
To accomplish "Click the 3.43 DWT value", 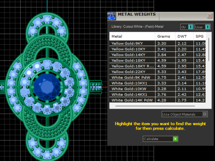I will point(182,72).
